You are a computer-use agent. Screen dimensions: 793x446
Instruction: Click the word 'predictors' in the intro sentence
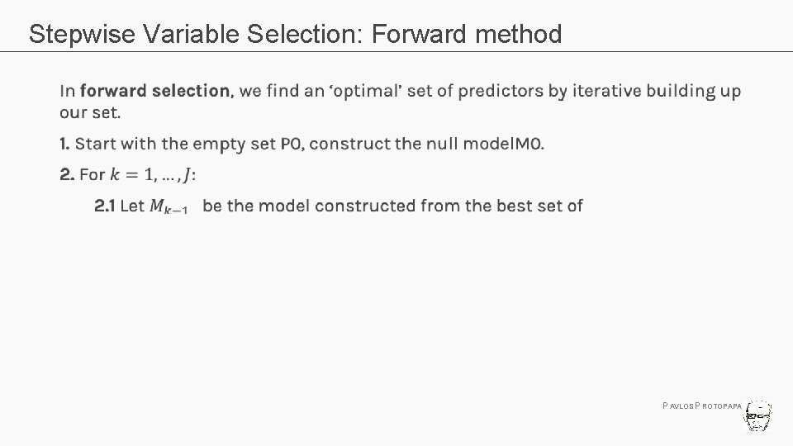click(x=497, y=91)
